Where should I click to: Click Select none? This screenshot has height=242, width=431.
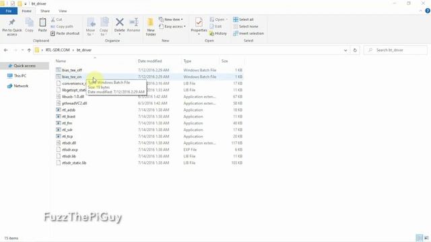(x=245, y=26)
